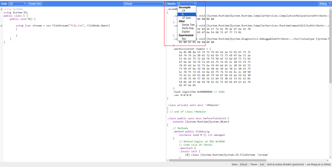Open the Debug build mode dropdown

325,4
